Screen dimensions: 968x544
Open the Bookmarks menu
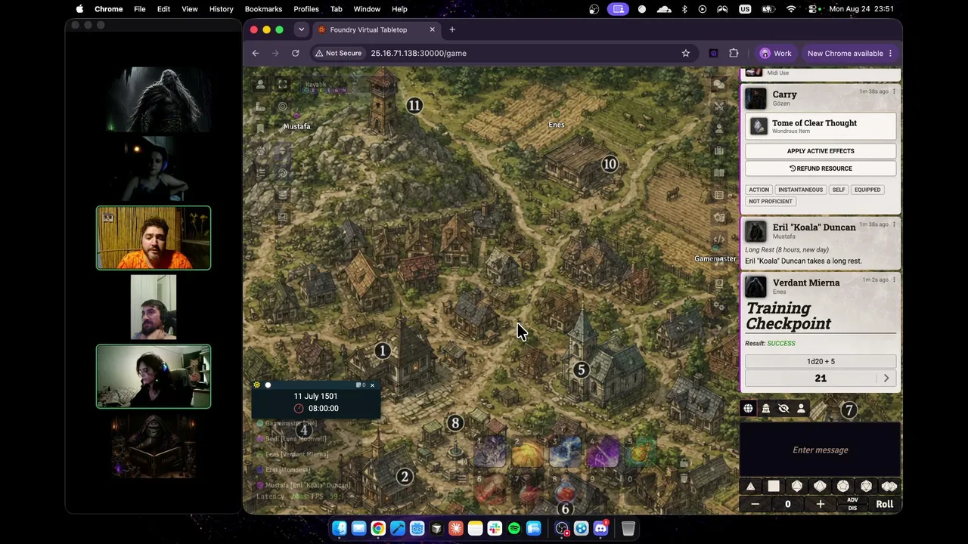click(x=263, y=9)
